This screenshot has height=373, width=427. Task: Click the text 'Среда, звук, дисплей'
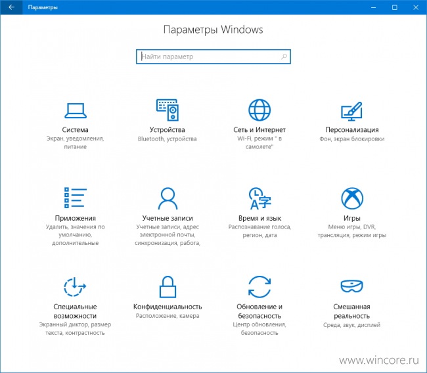[x=351, y=325]
